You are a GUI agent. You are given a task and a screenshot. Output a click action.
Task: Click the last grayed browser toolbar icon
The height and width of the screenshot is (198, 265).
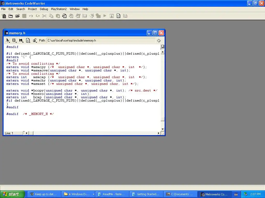point(125,16)
